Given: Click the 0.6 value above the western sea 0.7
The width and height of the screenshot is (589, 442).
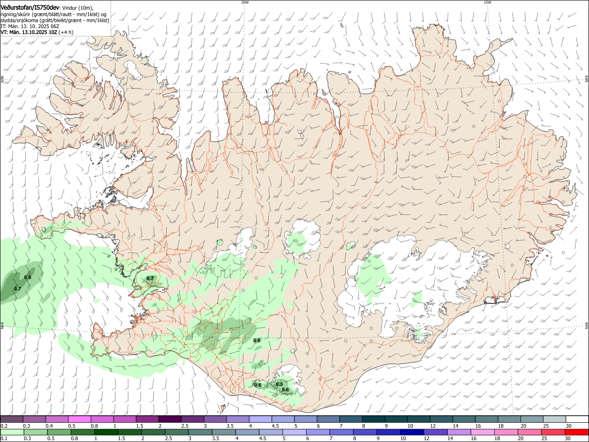Looking at the screenshot, I should [28, 277].
